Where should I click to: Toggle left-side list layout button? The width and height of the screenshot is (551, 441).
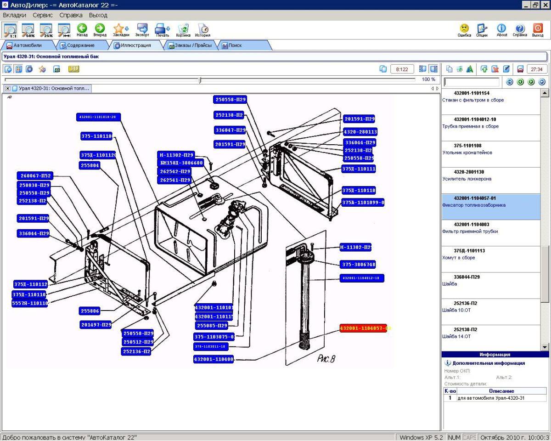(x=423, y=69)
